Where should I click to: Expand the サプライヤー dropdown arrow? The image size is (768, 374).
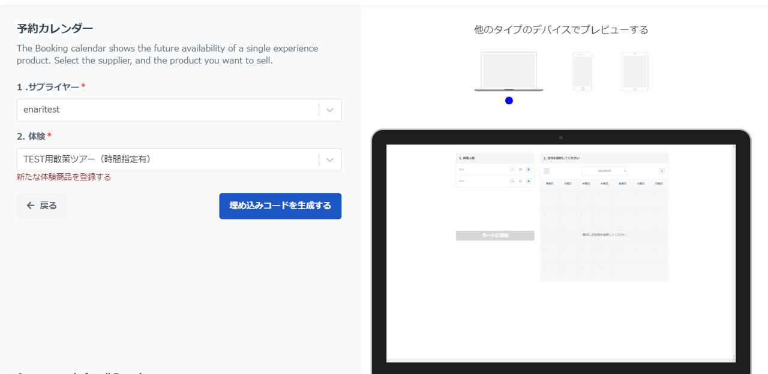[330, 110]
